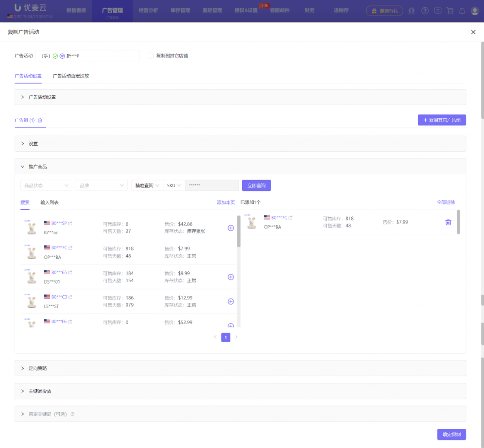Open the help question mark icon
Image resolution: width=484 pixels, height=448 pixels.
(x=425, y=11)
